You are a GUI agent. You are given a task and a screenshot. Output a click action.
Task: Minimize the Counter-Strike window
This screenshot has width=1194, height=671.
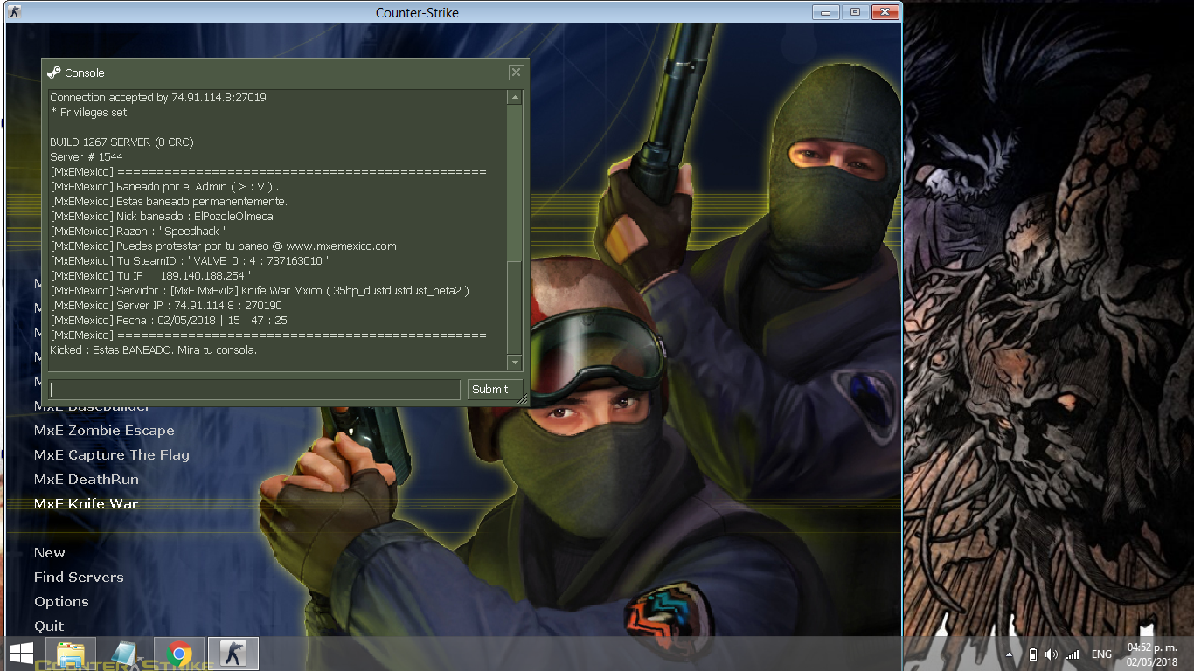coord(826,12)
